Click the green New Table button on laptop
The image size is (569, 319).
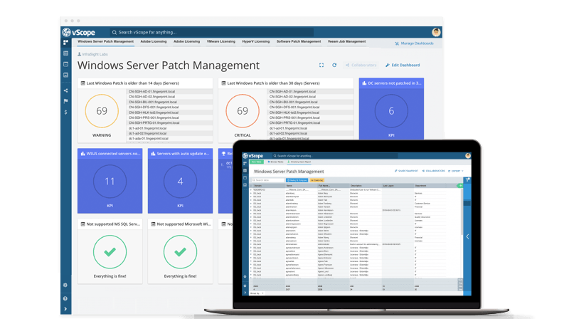click(x=257, y=162)
